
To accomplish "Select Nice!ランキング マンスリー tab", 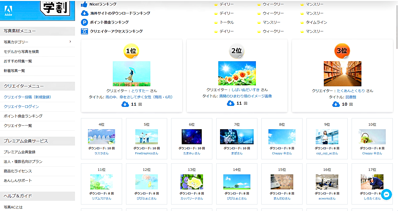I will click(315, 4).
